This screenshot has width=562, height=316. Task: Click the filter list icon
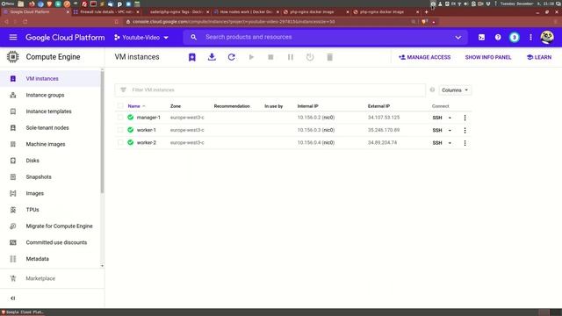point(123,90)
